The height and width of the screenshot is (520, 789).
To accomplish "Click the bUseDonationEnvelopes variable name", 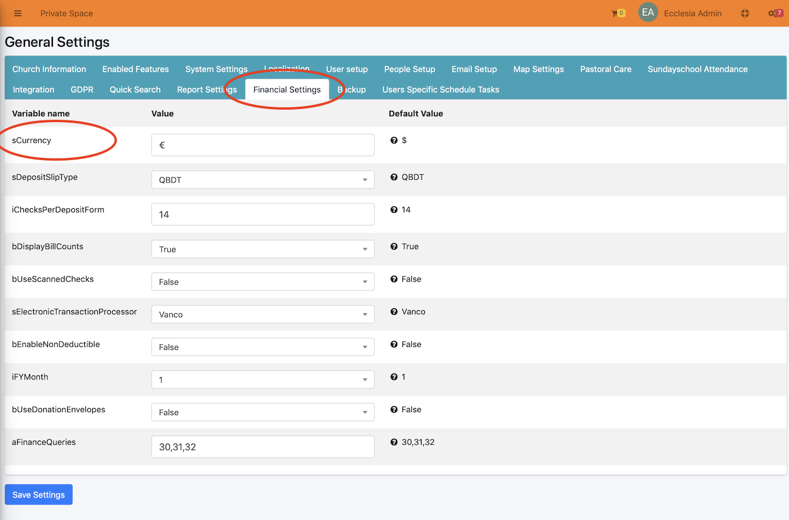I will [59, 410].
